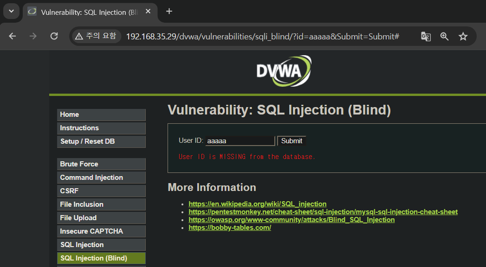The image size is (486, 267).
Task: Open the CSRF page
Action: (101, 191)
